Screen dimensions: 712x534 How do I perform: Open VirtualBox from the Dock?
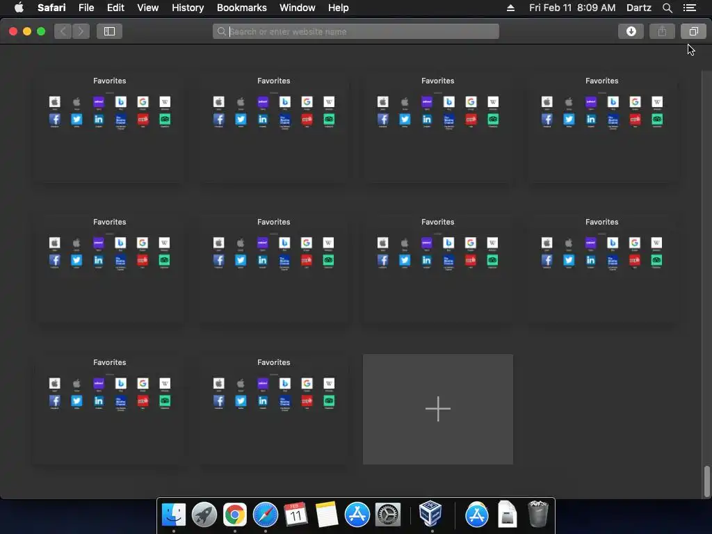point(430,514)
